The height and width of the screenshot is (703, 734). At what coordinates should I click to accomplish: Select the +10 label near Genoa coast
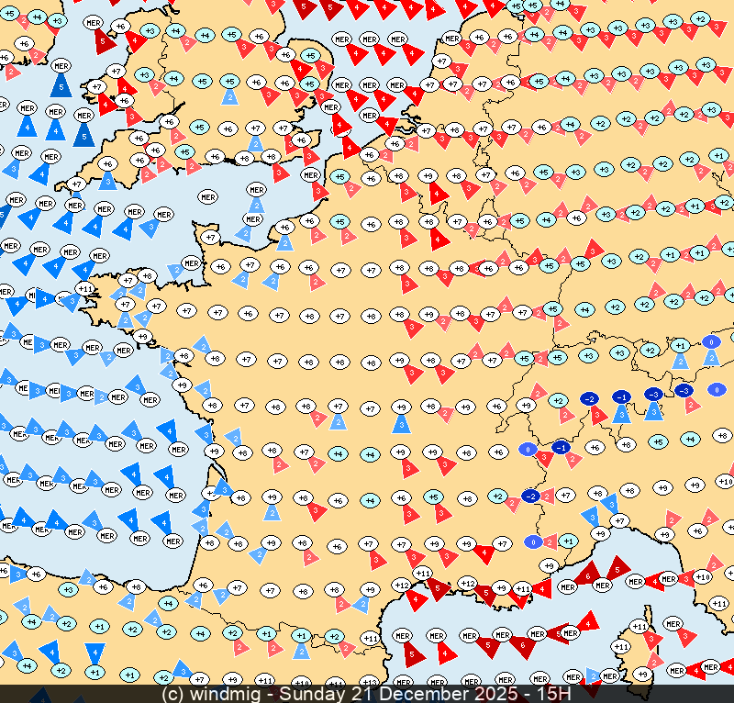click(x=703, y=576)
